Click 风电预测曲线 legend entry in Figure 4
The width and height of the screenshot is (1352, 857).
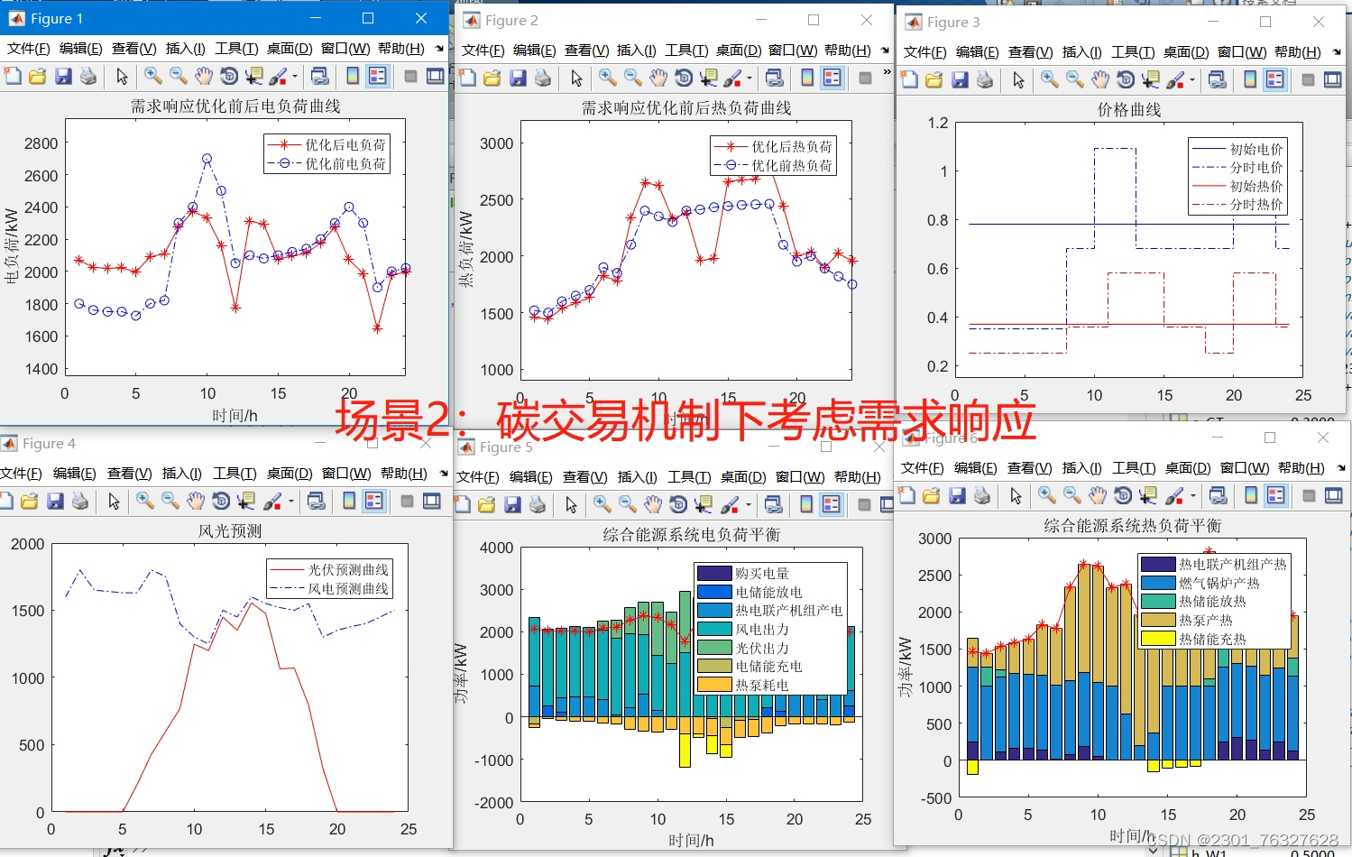click(x=329, y=589)
